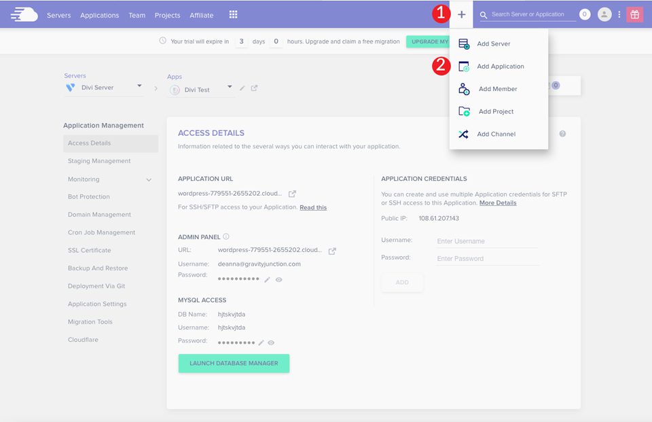The image size is (652, 422).
Task: Edit the Divi Test app name with pencil icon
Action: click(x=242, y=89)
